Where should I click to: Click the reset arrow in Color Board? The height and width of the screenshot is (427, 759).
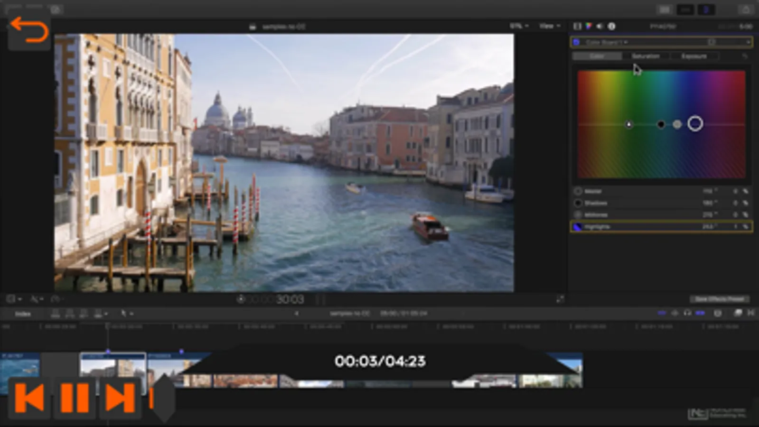point(745,56)
